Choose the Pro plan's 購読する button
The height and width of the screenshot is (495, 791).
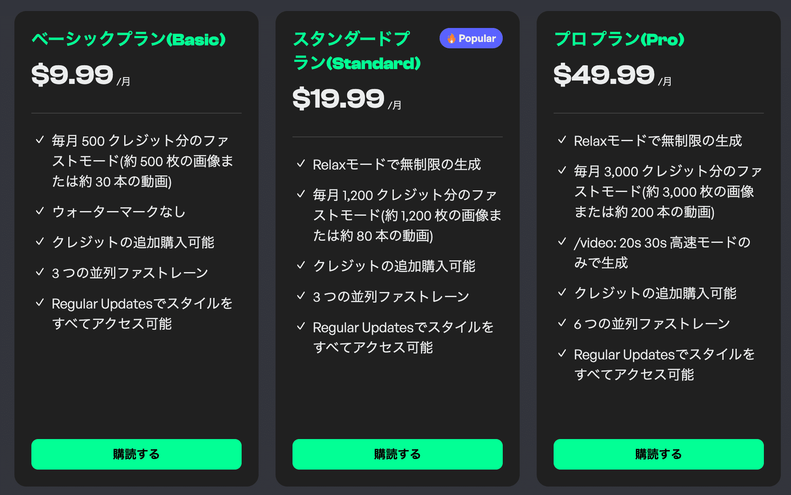(x=658, y=454)
